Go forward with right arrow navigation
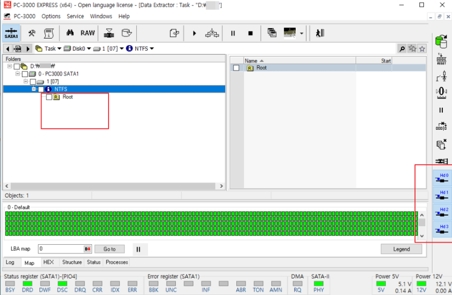Image resolution: width=452 pixels, height=295 pixels. click(28, 49)
